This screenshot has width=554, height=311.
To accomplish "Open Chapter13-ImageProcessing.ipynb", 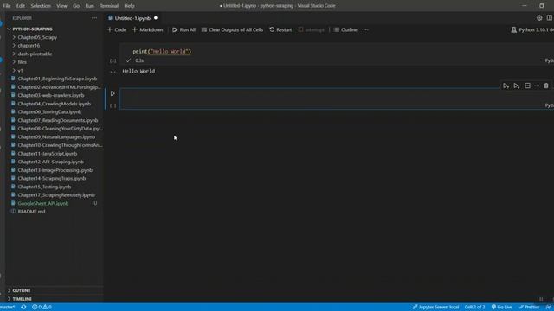I will pyautogui.click(x=55, y=170).
